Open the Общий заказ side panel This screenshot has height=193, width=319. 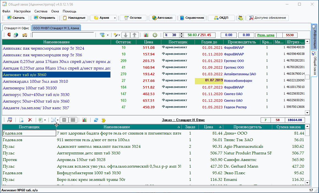tap(314, 63)
